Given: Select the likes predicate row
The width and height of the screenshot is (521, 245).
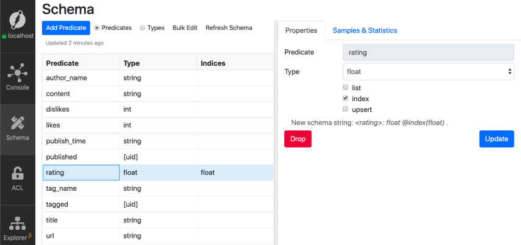Looking at the screenshot, I should point(158,125).
